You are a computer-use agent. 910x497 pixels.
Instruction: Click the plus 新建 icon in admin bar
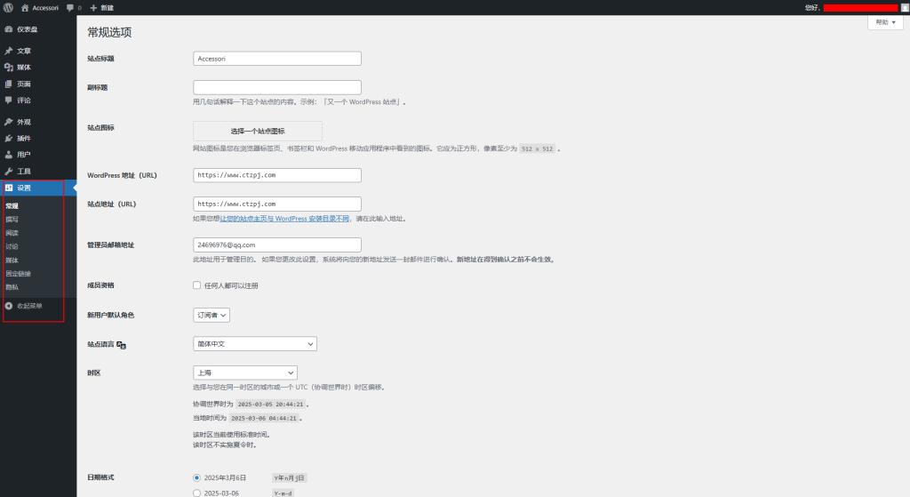[93, 8]
